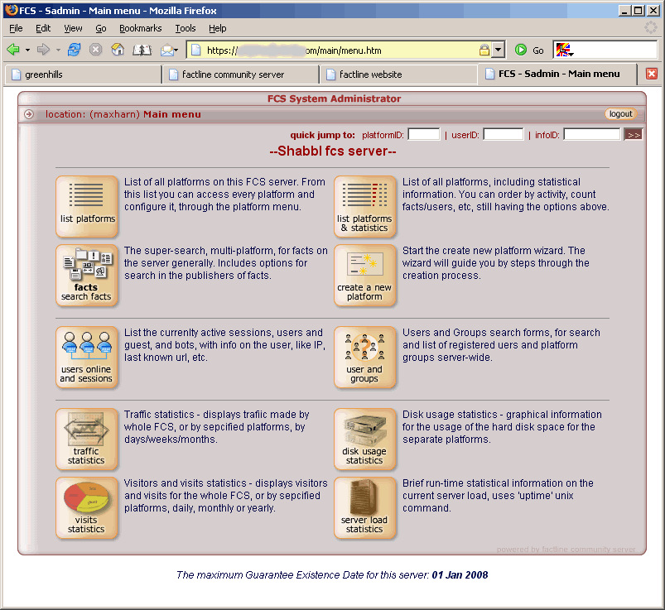The image size is (665, 610).
Task: Click the browser Home icon
Action: [x=118, y=50]
